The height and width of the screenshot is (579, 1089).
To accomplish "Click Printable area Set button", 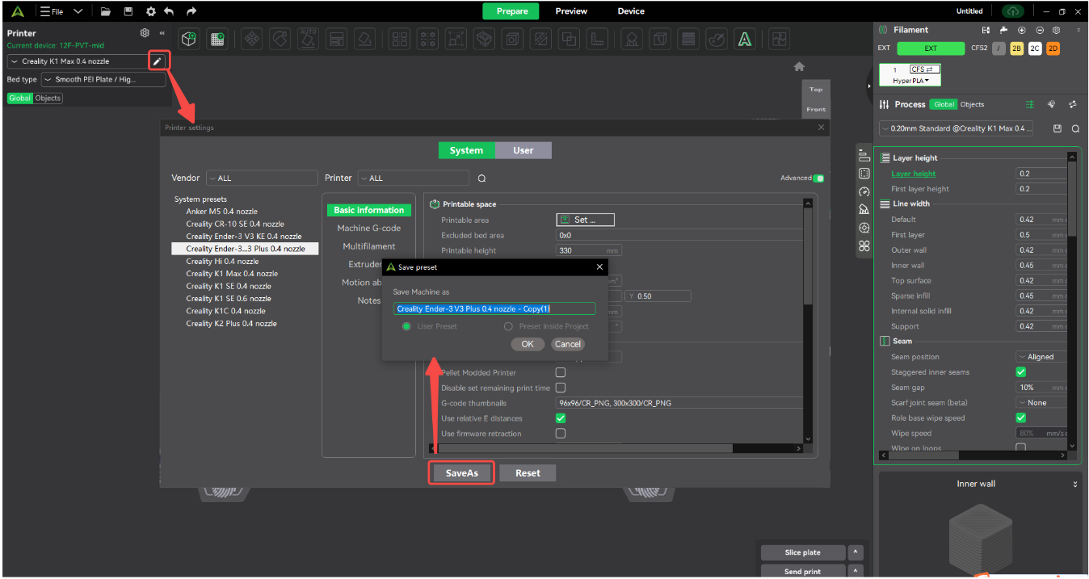I will [585, 220].
